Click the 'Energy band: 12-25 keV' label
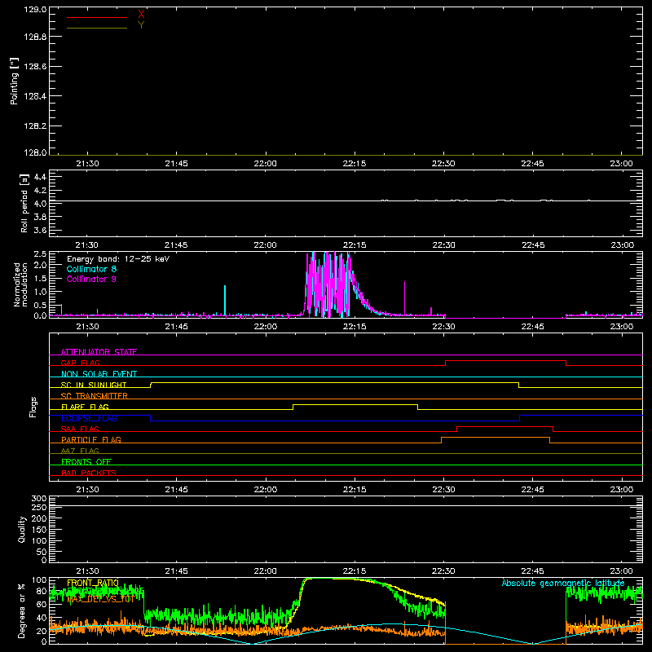 [118, 259]
